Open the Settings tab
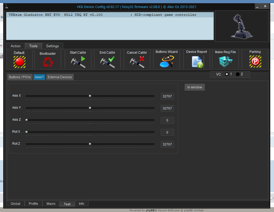 tap(52, 46)
